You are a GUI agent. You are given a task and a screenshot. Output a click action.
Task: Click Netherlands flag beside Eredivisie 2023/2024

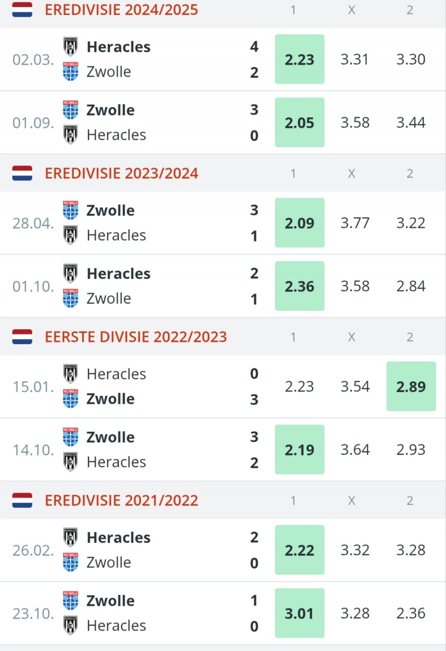[x=22, y=173]
